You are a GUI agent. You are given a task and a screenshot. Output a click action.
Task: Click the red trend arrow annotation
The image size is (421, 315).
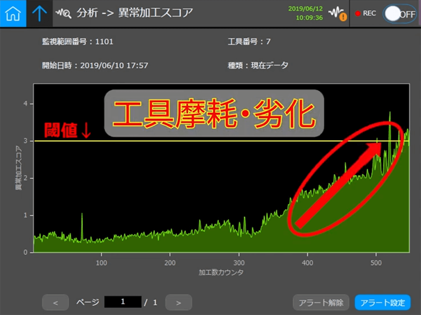click(339, 184)
